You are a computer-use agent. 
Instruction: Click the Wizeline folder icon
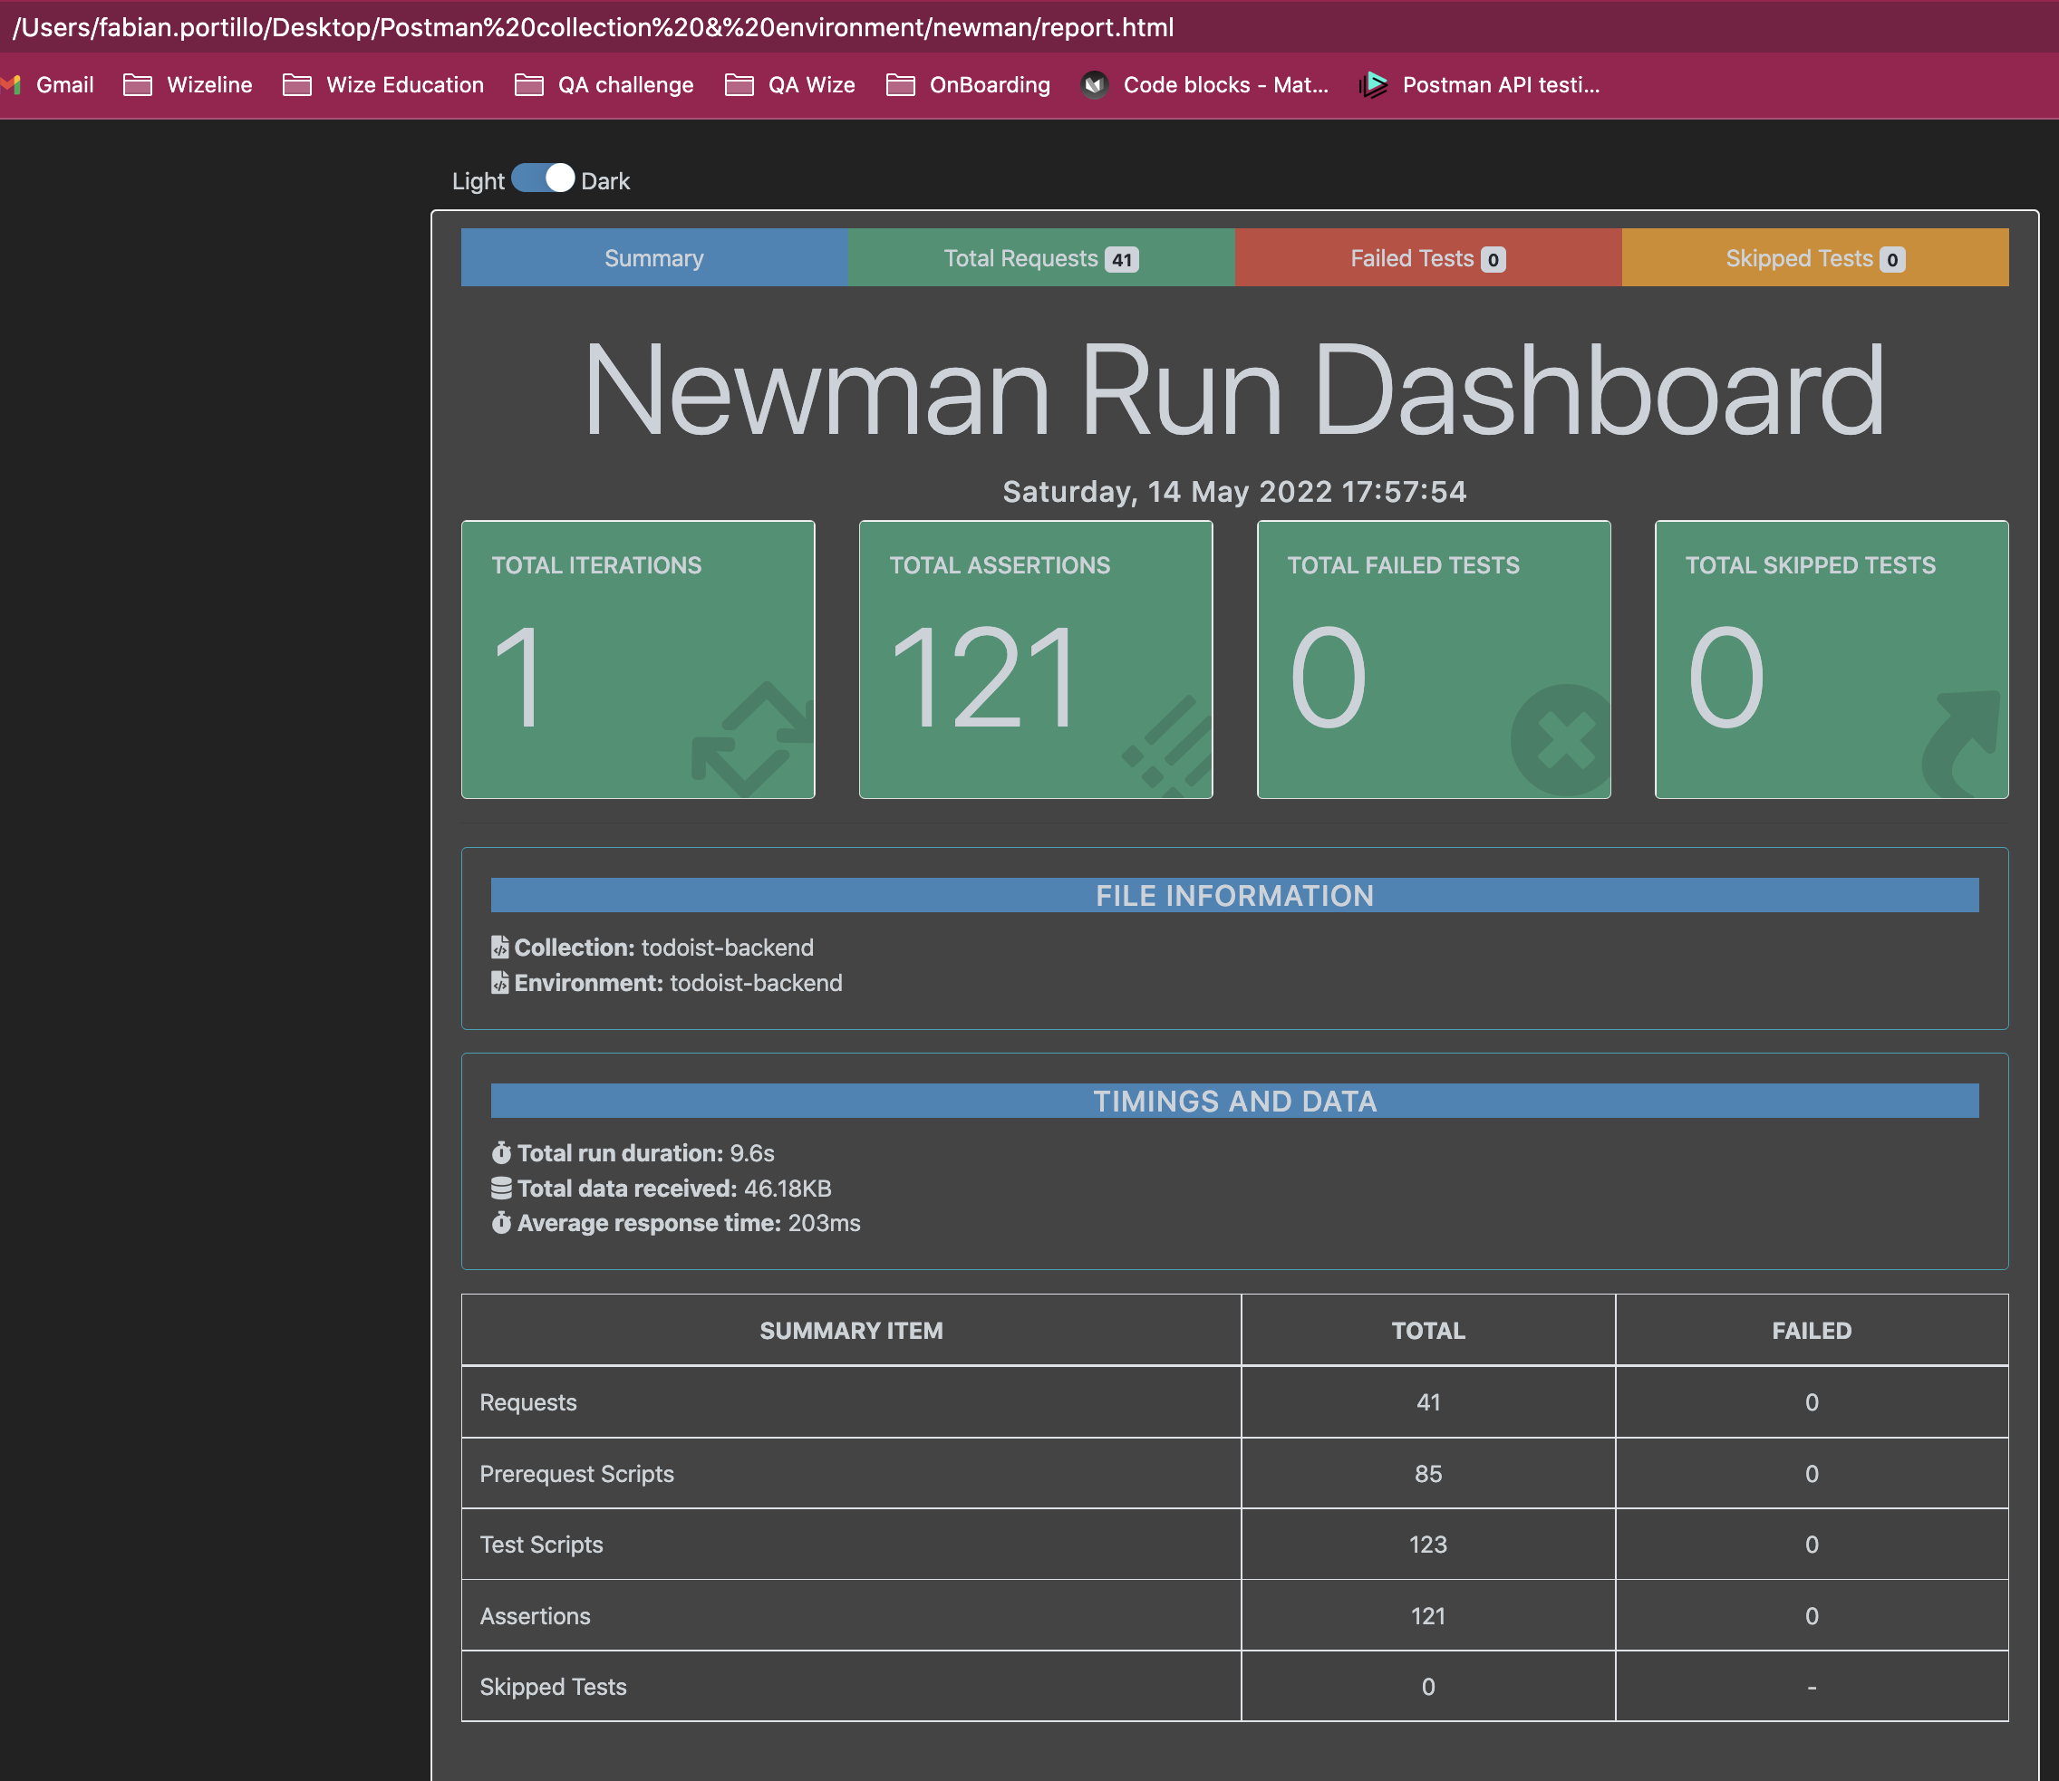point(137,85)
